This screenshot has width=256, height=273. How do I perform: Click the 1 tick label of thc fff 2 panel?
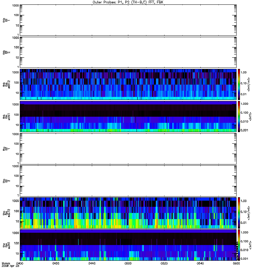pos(18,195)
